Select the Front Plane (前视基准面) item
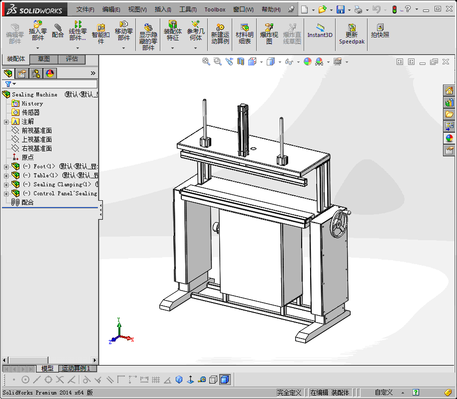The width and height of the screenshot is (457, 399). tap(36, 131)
